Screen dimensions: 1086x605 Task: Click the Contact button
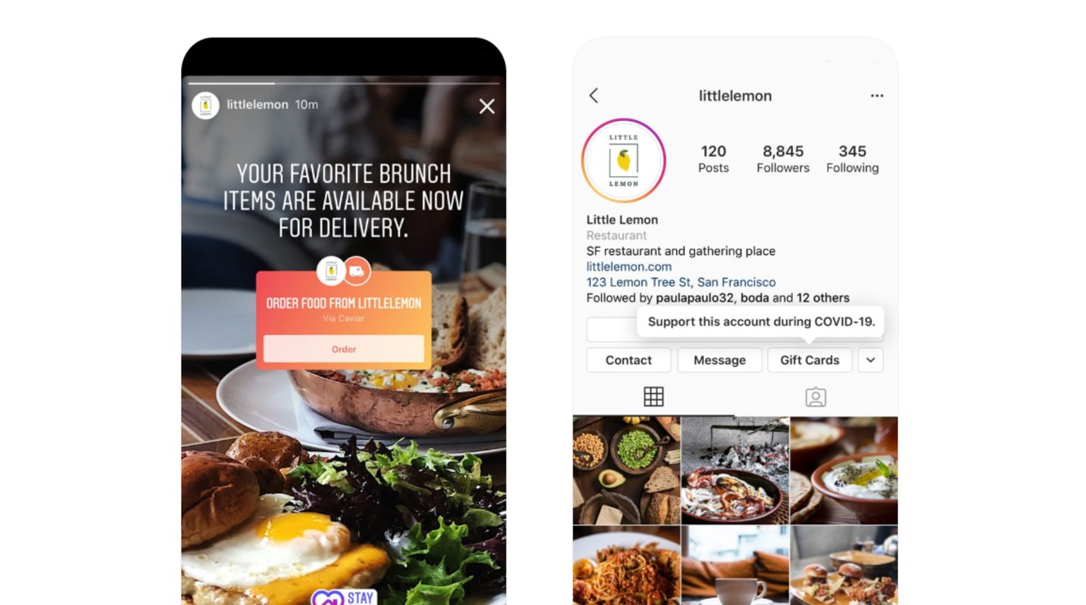coord(629,360)
